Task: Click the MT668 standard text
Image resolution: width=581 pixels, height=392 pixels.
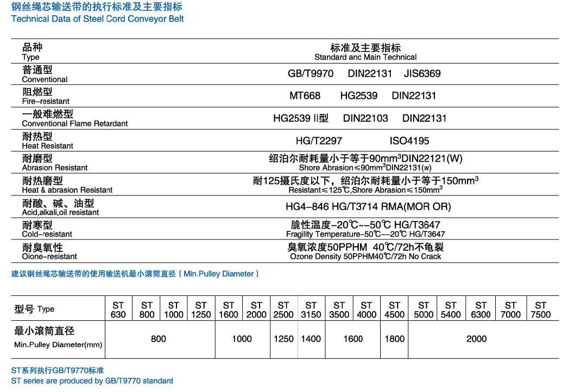Action: [x=305, y=96]
